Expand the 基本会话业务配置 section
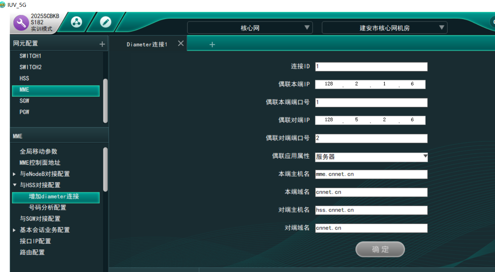This screenshot has height=272, width=495. pyautogui.click(x=14, y=230)
